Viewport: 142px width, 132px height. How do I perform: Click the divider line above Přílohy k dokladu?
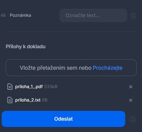point(71,31)
